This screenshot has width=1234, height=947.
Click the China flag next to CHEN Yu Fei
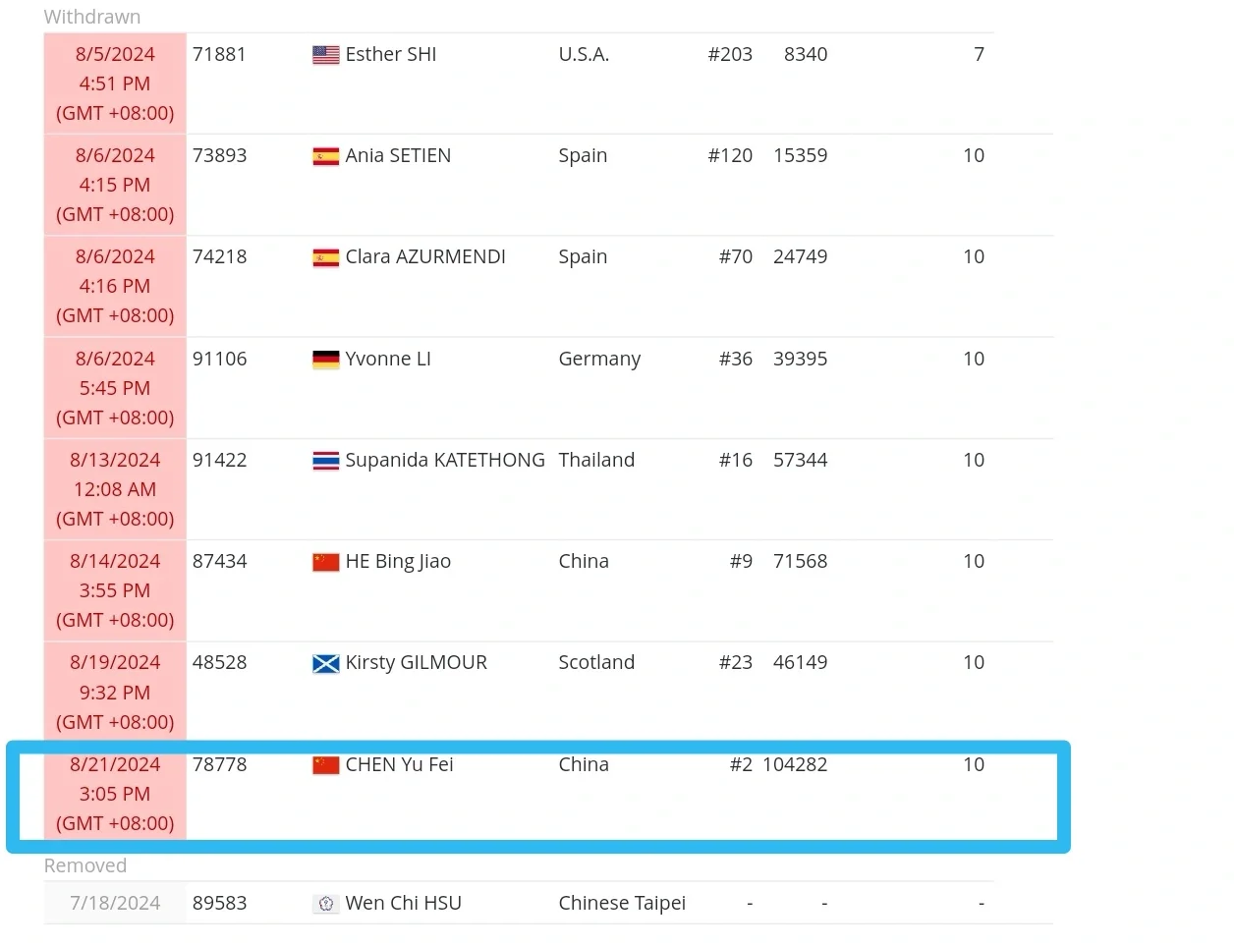point(325,765)
